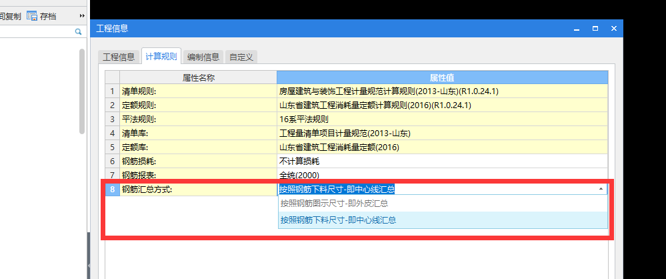The height and width of the screenshot is (279, 666).
Task: Select 按照钢筋图示尺寸-即外皮汇总 option
Action: tap(443, 204)
